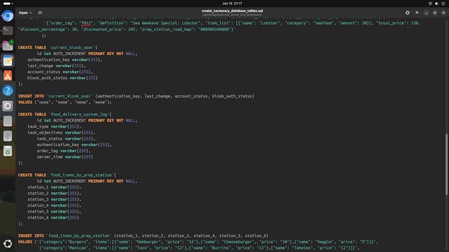Open Ubuntu Software app store icon

7,76
